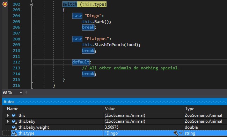
Task: Click the comment on line 213
Action: coord(131,68)
